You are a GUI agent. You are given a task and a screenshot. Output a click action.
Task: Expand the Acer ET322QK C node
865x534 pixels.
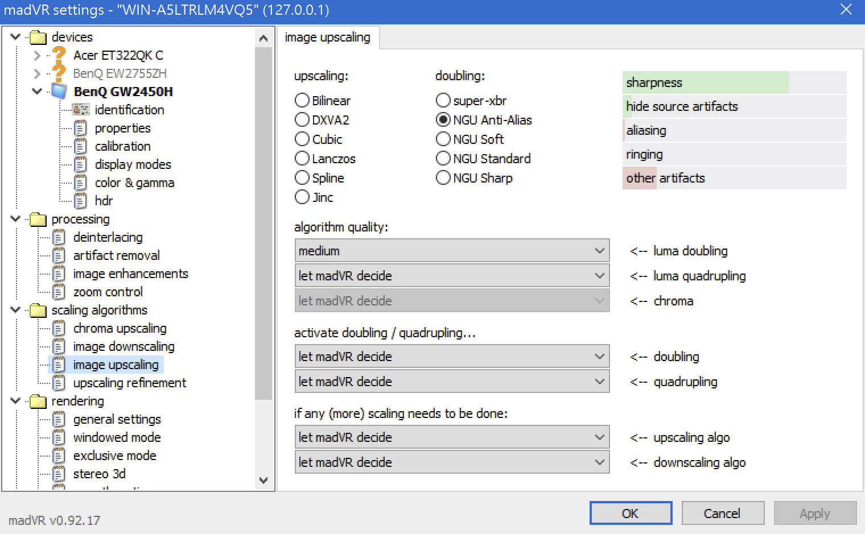point(37,55)
